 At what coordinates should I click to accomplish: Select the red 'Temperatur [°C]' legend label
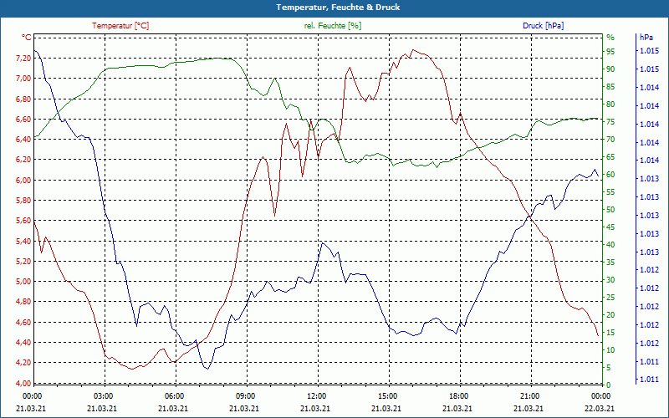click(120, 26)
